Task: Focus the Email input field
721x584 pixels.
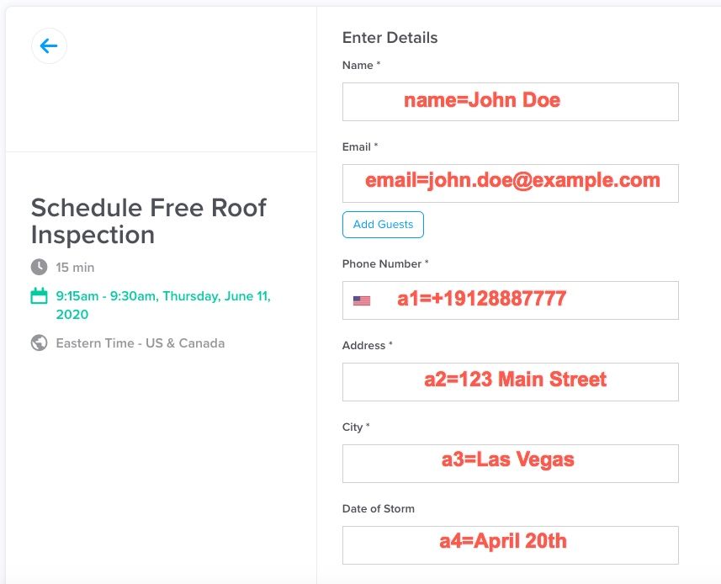Action: (511, 183)
